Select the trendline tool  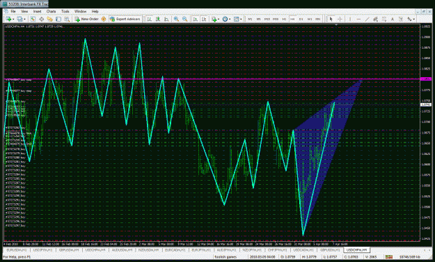click(367, 19)
